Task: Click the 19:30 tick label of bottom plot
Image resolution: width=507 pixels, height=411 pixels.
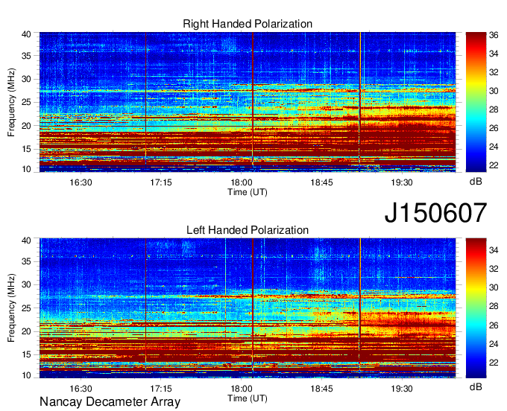Action: [402, 389]
